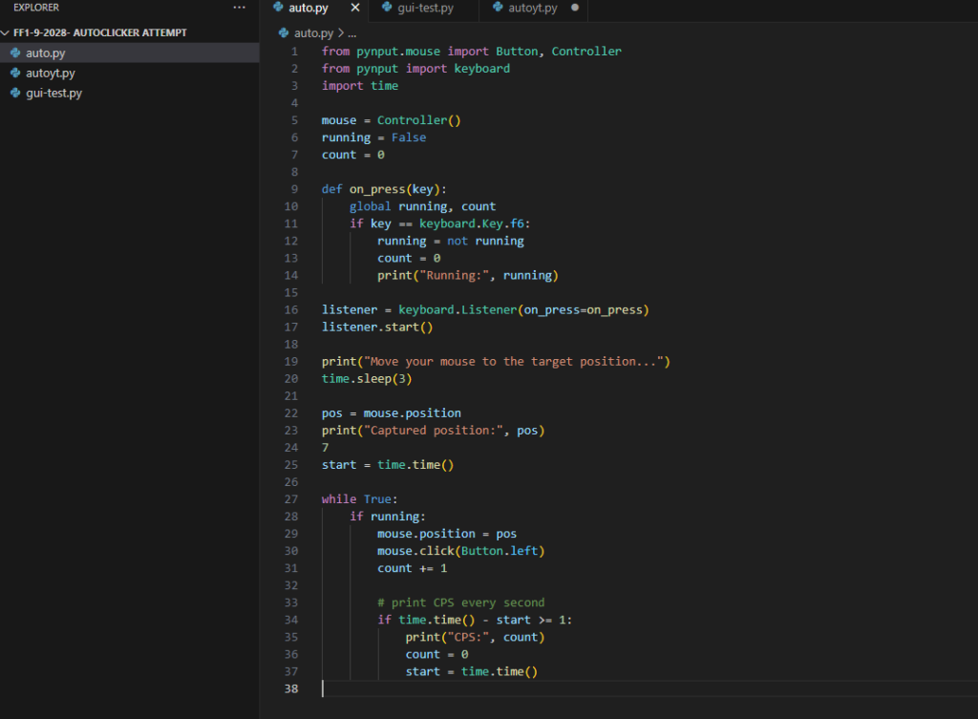978x719 pixels.
Task: Open gui-test.py from the Explorer file list
Action: coord(53,93)
